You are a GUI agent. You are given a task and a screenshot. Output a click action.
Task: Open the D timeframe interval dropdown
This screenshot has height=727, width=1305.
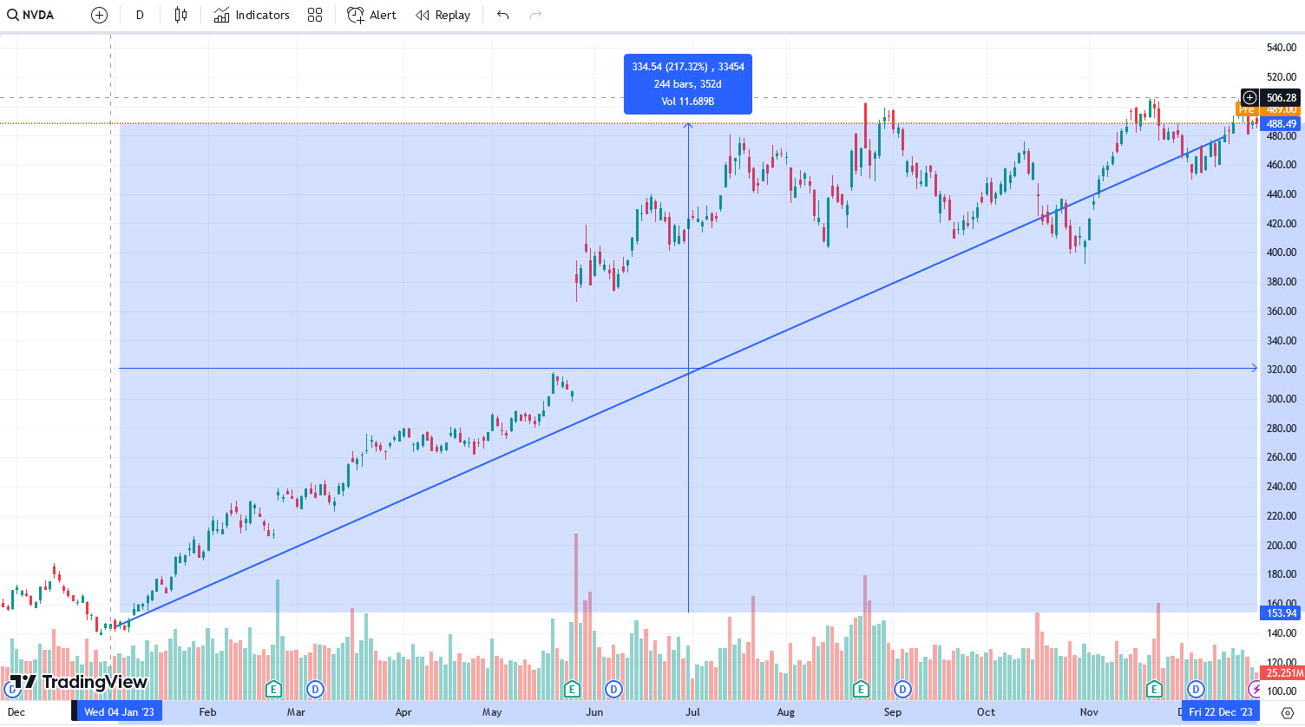(140, 15)
